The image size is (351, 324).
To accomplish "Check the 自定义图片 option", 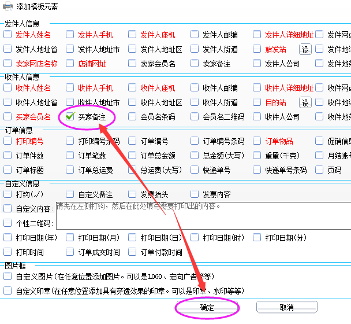I will point(8,277).
